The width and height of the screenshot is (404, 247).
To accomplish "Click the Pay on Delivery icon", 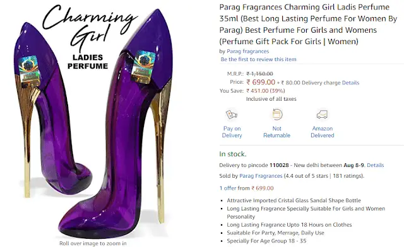I will point(232,115).
